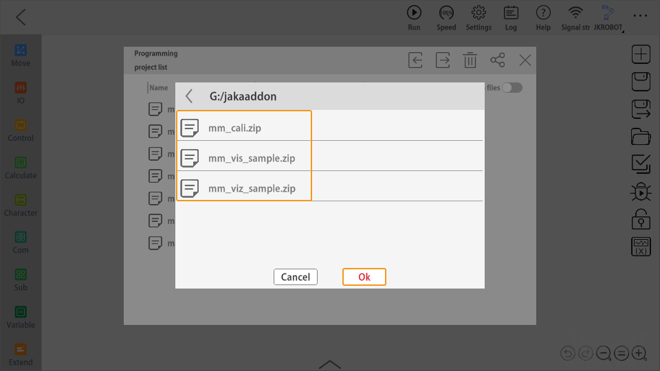Zoom in with plus magnifier

click(x=639, y=353)
